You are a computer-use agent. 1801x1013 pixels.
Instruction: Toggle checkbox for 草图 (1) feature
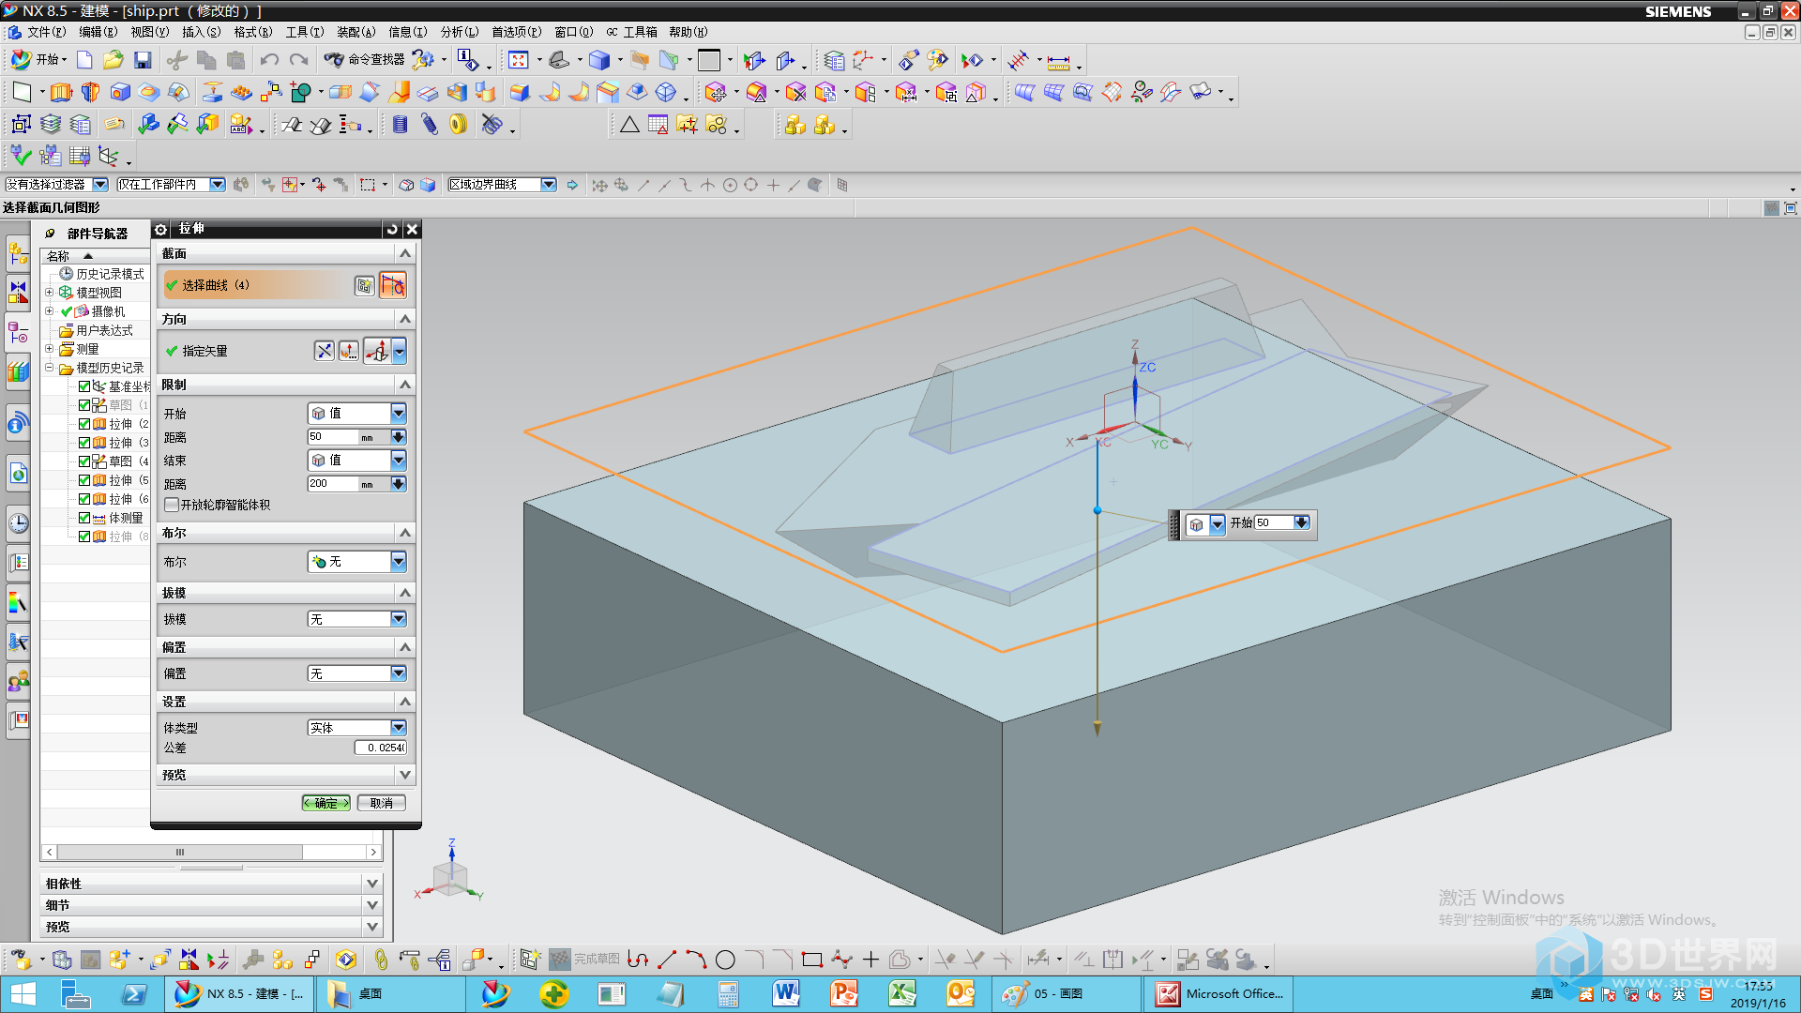tap(84, 405)
